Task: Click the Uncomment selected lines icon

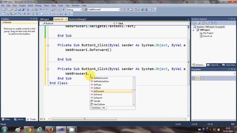Action: (x=37, y=14)
